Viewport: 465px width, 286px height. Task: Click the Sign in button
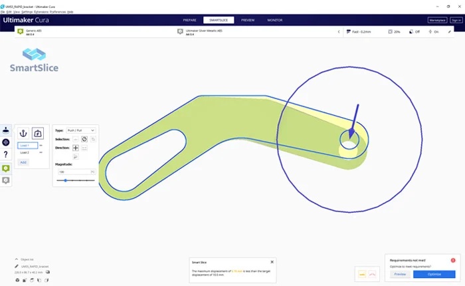pos(456,20)
